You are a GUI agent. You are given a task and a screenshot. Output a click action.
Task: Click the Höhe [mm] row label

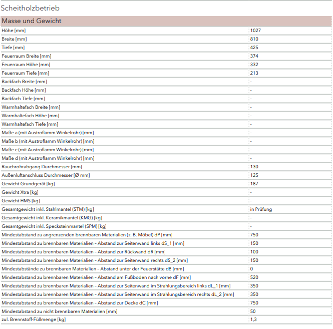click(x=14, y=31)
